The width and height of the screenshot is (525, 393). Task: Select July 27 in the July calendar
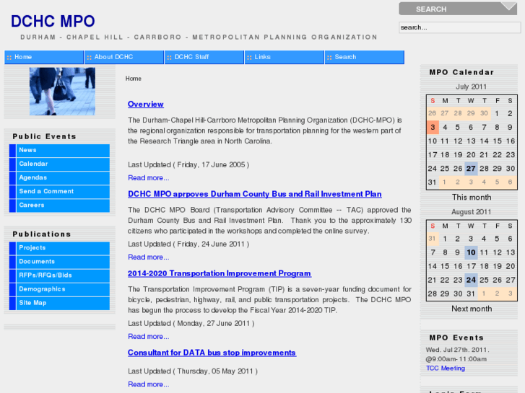471,169
